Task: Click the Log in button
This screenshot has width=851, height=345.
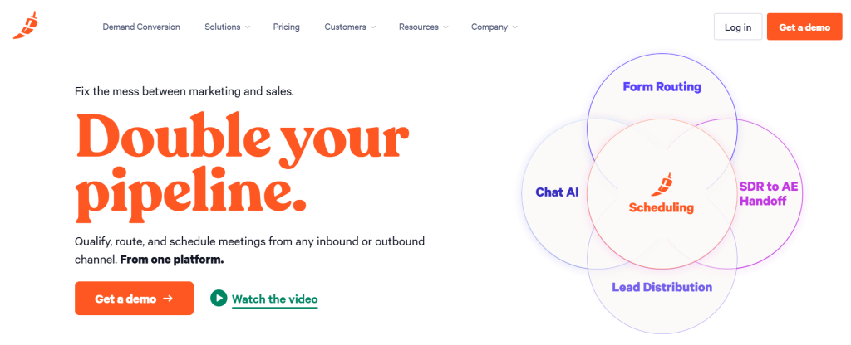Action: pos(737,27)
